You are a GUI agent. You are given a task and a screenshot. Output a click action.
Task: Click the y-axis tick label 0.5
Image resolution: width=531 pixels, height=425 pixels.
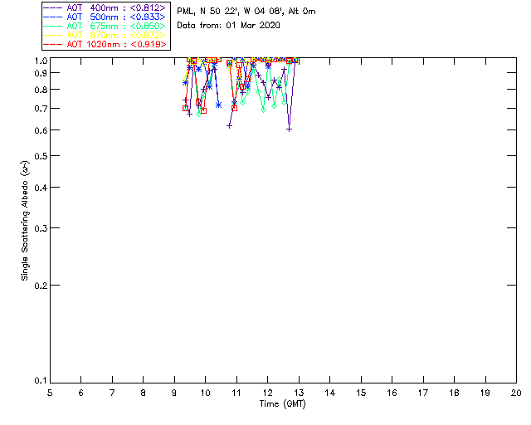(x=38, y=156)
